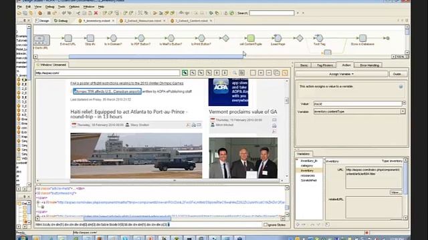Switch to the Action tab
The image size is (428, 240).
(x=346, y=65)
